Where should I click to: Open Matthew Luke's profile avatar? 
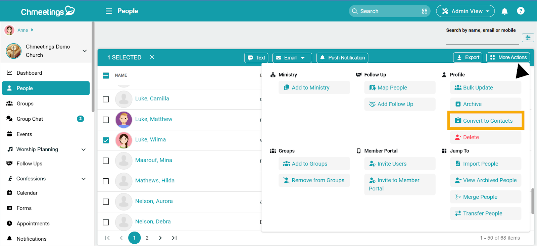124,120
